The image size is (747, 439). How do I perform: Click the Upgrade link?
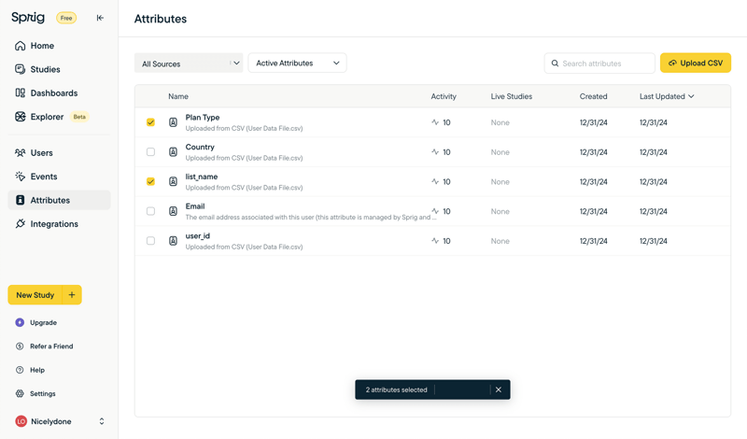(x=43, y=322)
